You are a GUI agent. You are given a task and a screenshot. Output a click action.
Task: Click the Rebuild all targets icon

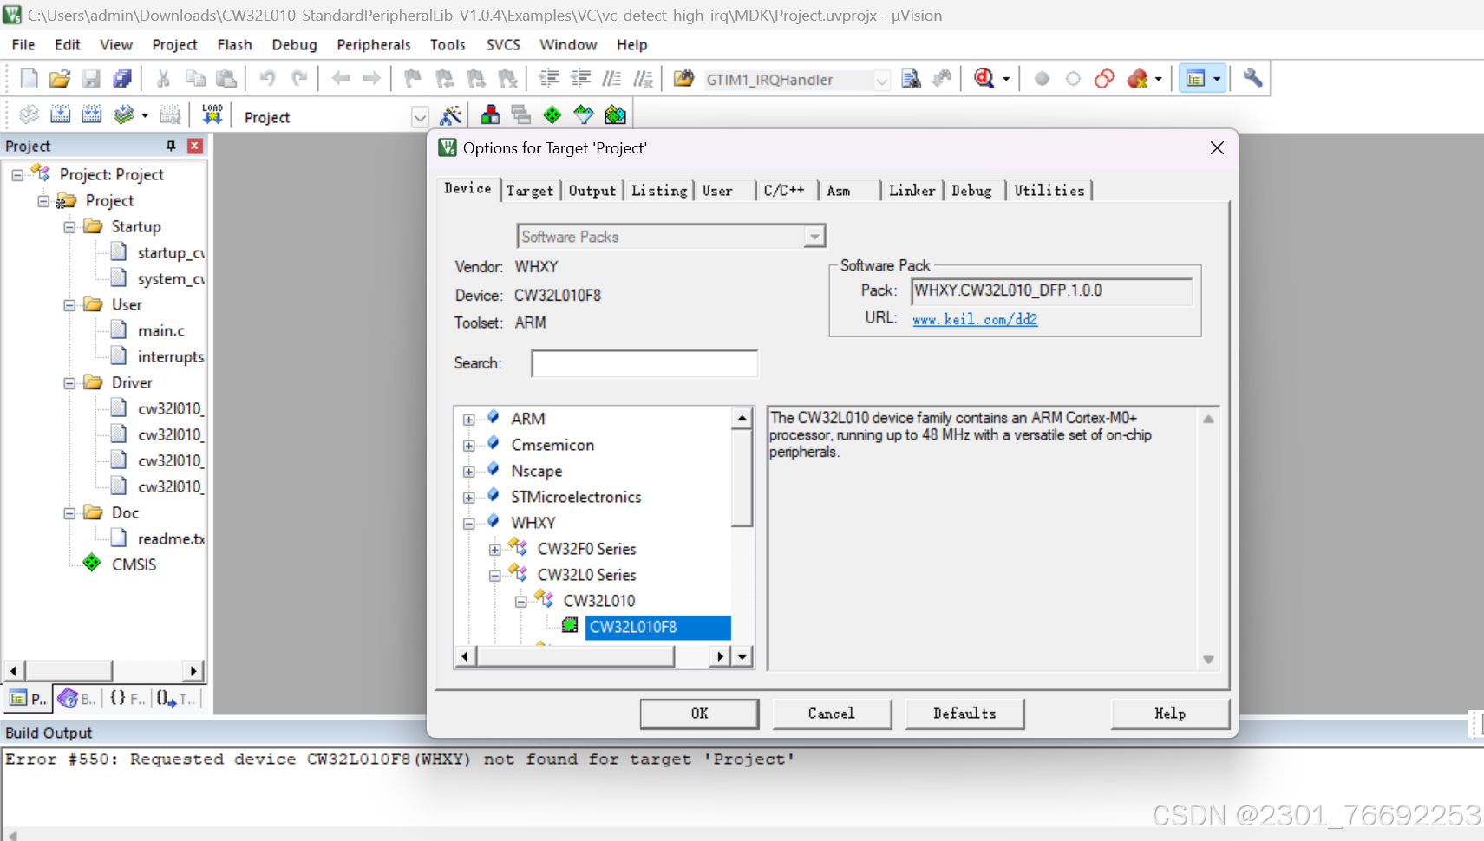pos(92,114)
